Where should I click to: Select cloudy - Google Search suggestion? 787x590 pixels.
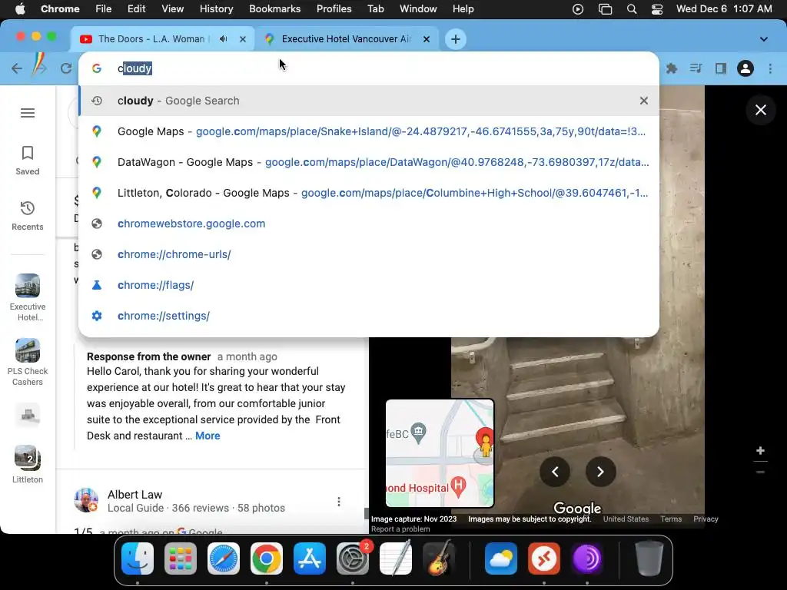coord(369,101)
